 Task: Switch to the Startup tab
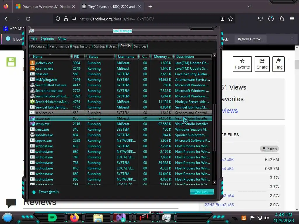click(99, 46)
